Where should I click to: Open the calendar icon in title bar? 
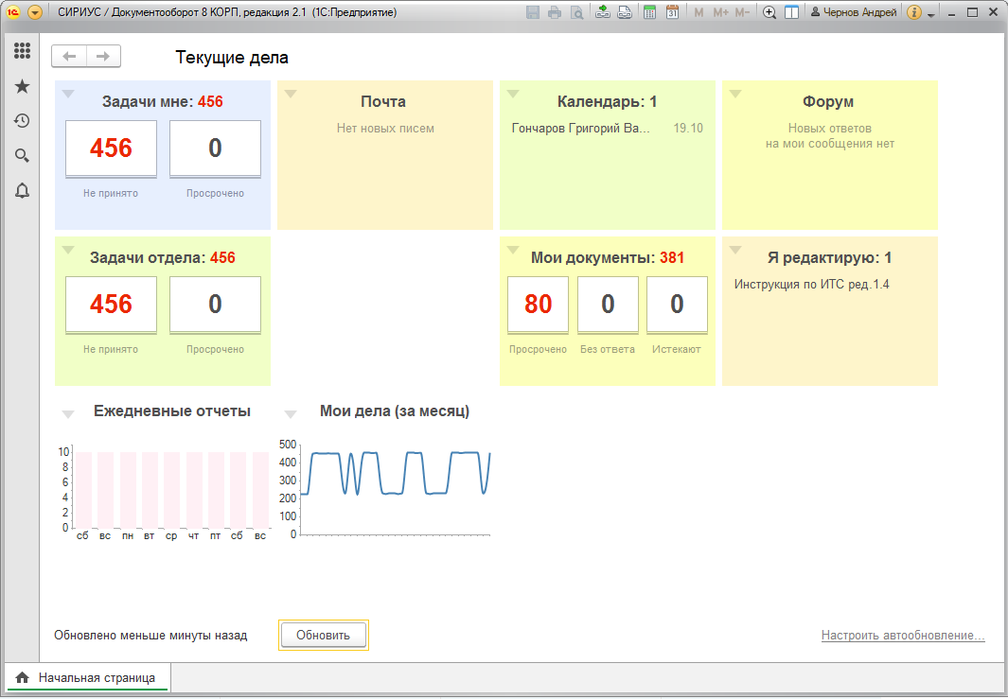[672, 12]
